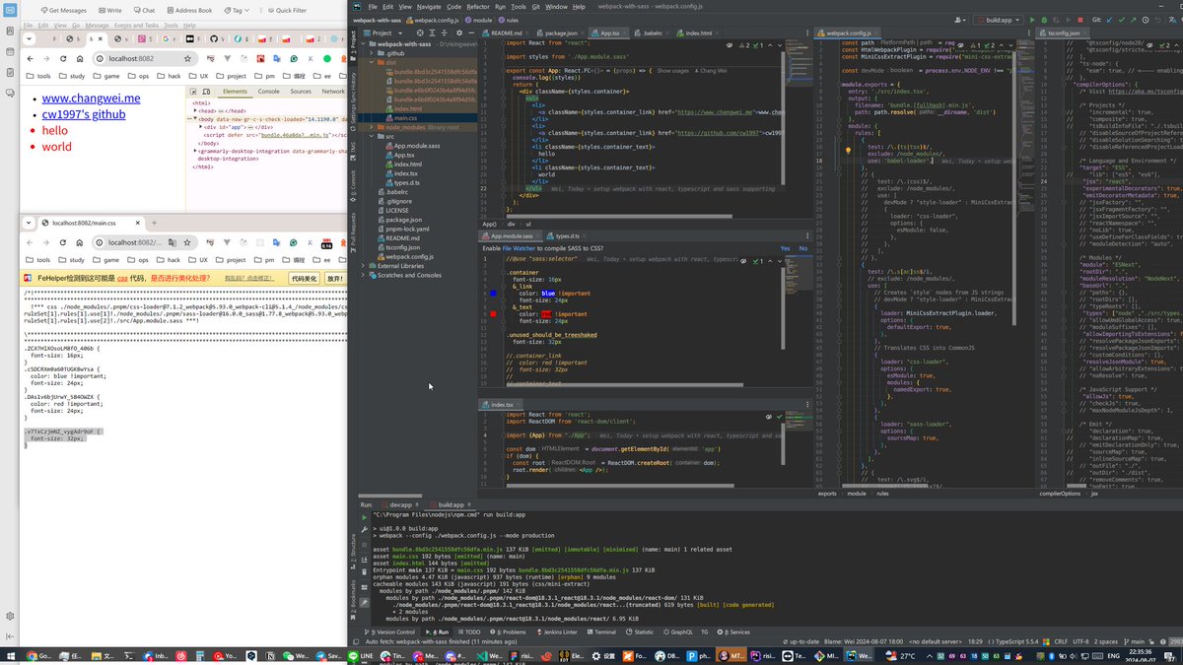Screen dimensions: 1183x665
Task: Click the blue color swatch in the gutter
Action: pyautogui.click(x=492, y=294)
